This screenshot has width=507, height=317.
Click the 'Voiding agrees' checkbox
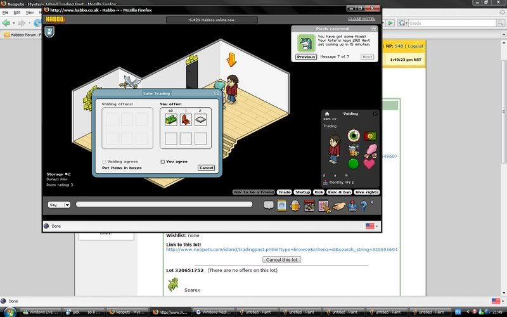[x=105, y=162]
